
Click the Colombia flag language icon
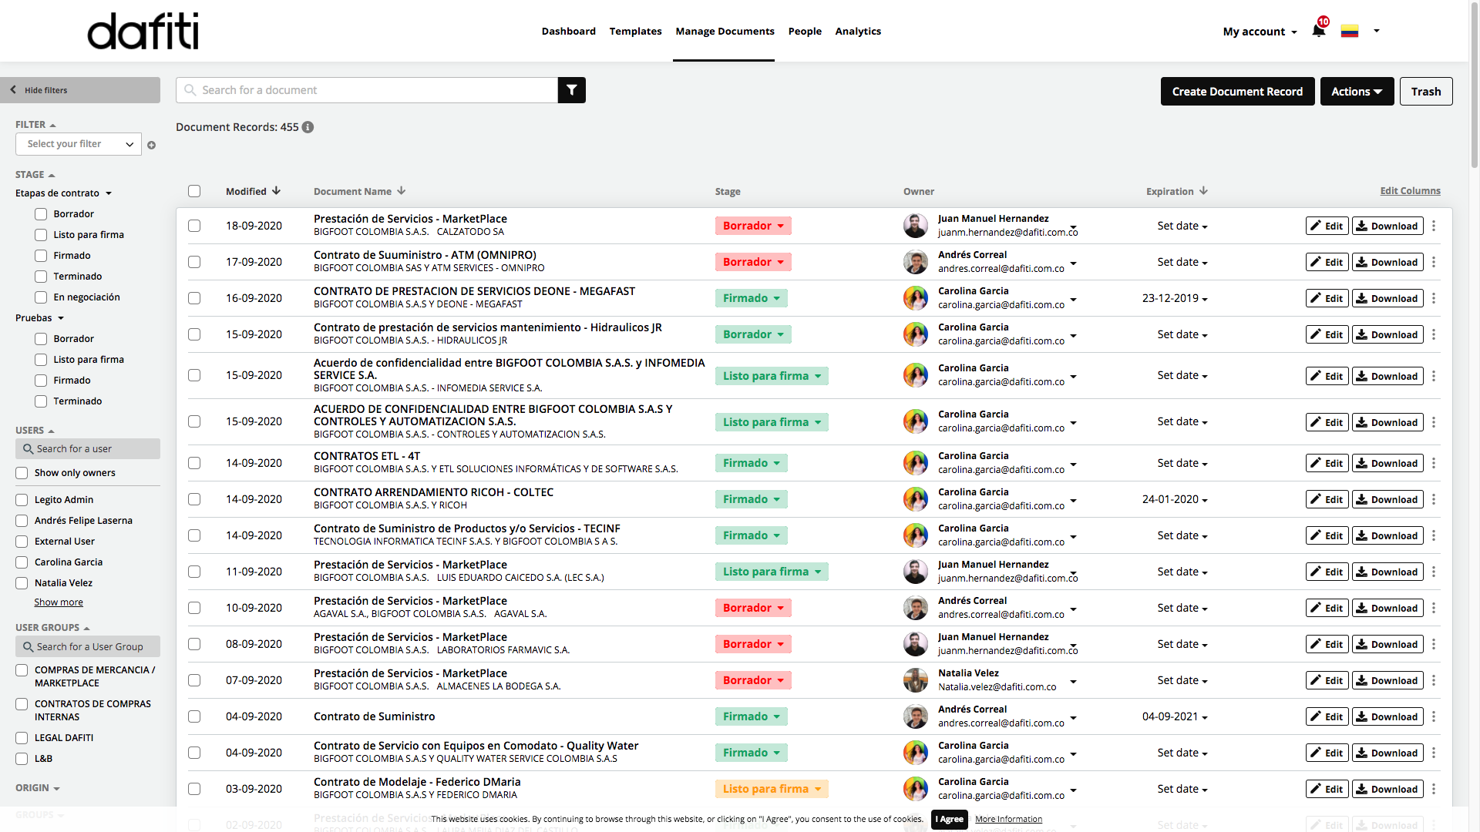[x=1349, y=31]
